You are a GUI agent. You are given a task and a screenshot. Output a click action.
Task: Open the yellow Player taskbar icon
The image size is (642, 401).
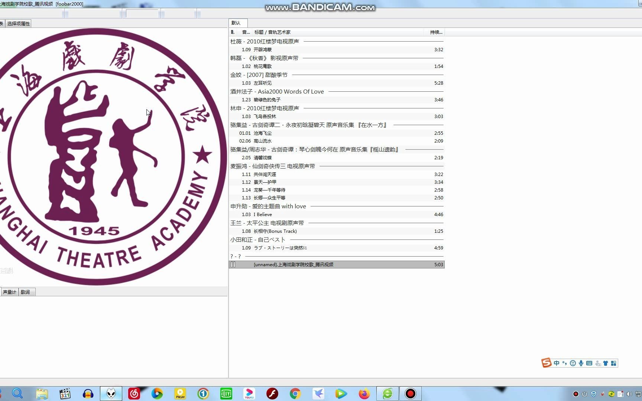click(180, 394)
